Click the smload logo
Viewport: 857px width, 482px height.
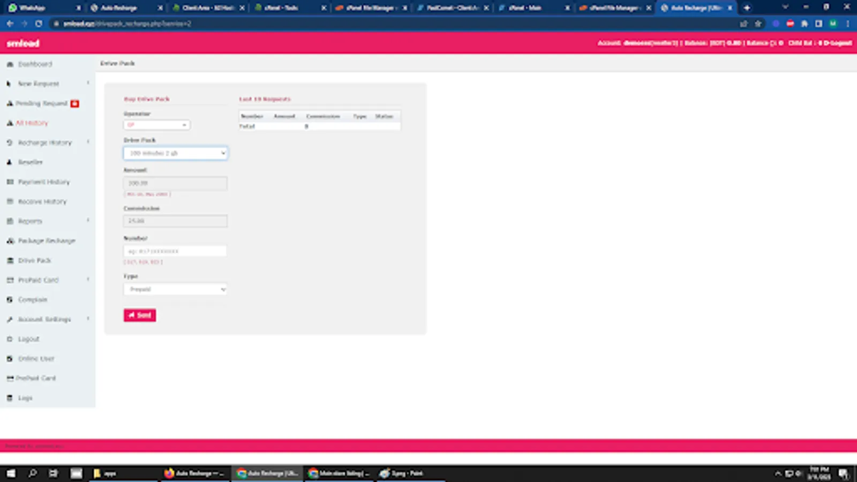[23, 43]
